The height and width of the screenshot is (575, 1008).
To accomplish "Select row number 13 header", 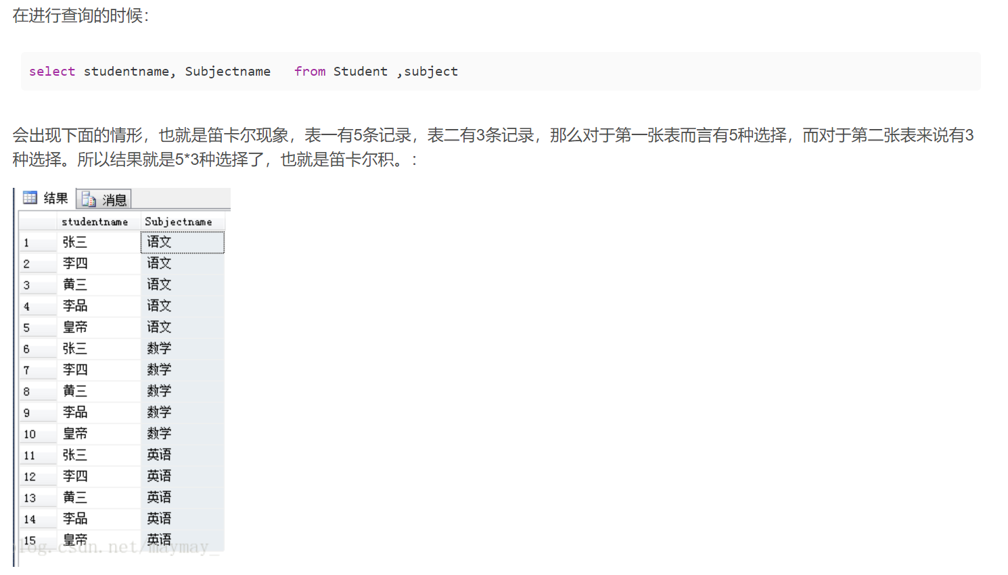I will 37,497.
